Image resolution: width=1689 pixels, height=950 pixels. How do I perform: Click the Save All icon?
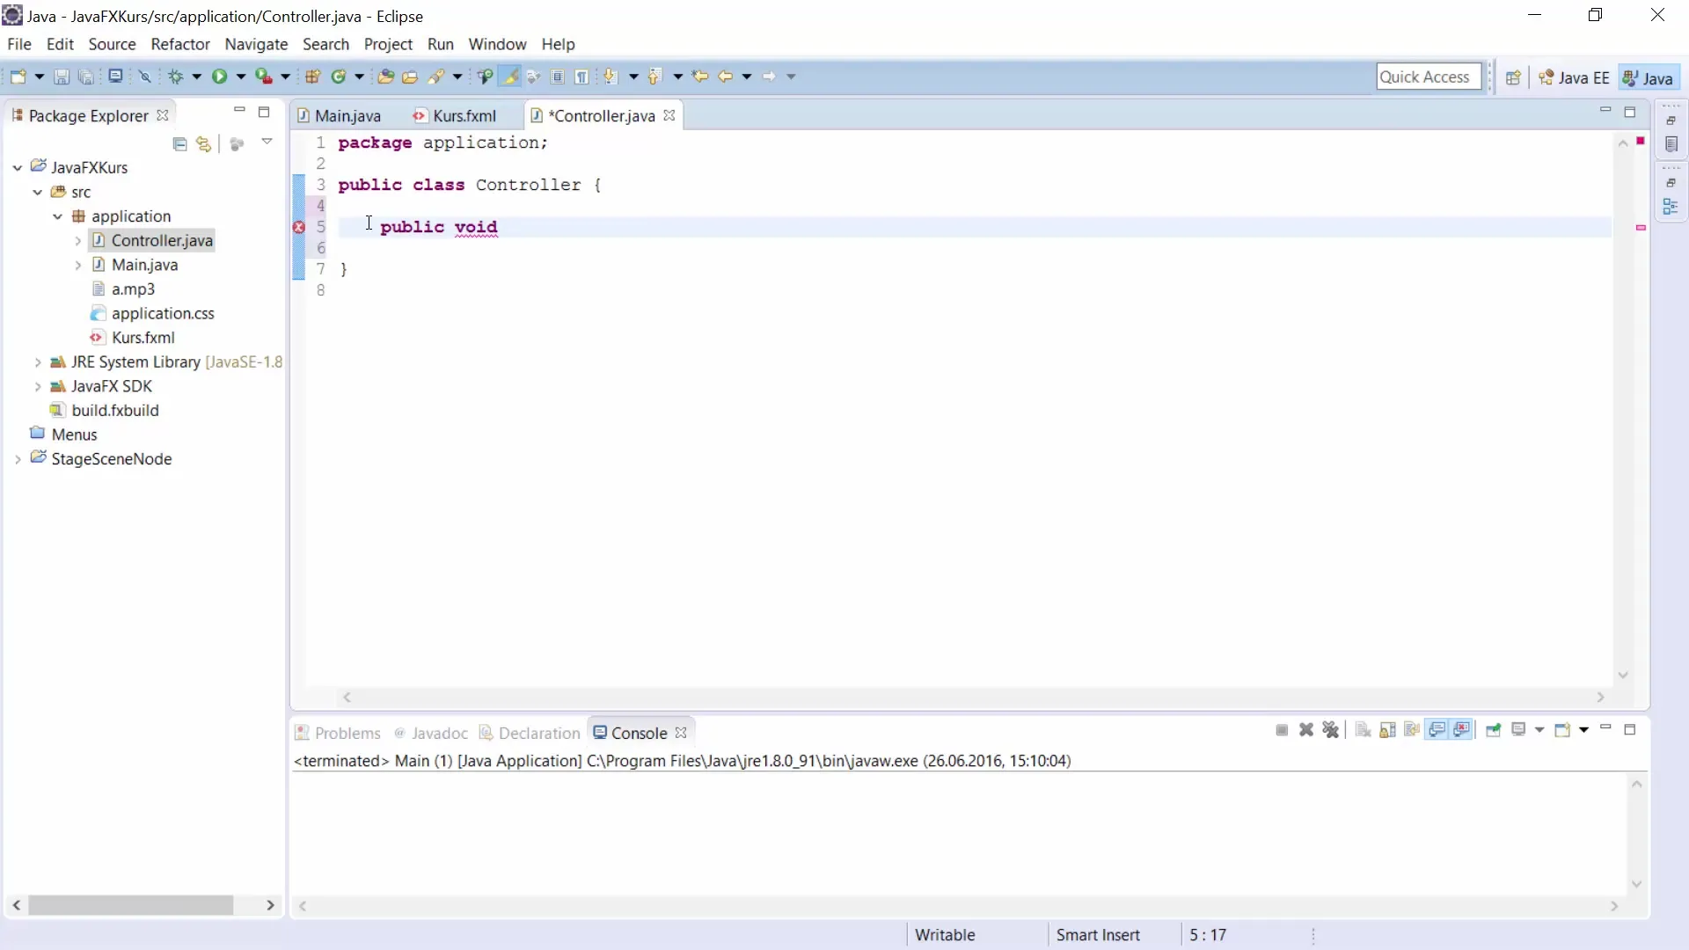86,77
